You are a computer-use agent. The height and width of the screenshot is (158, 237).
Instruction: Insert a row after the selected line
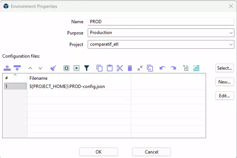(17, 68)
